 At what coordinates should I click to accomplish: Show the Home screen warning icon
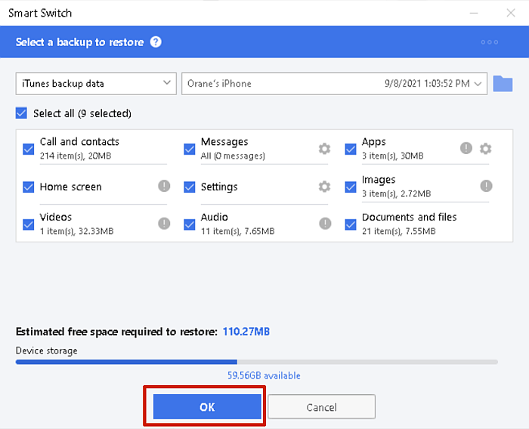164,186
